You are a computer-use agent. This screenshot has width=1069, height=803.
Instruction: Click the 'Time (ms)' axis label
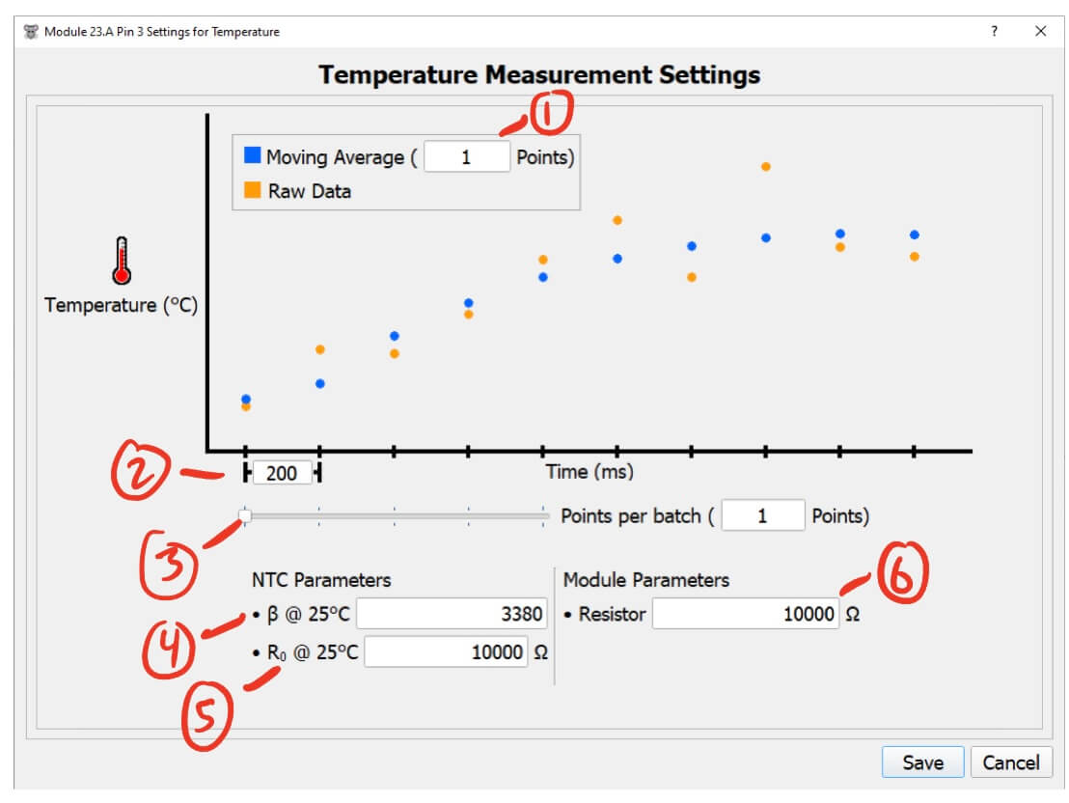tap(589, 471)
